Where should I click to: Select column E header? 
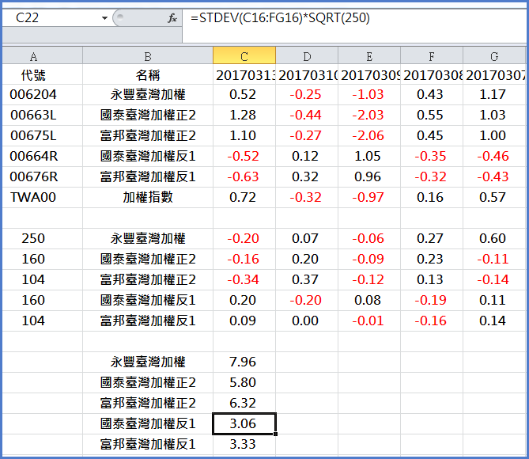pos(369,55)
